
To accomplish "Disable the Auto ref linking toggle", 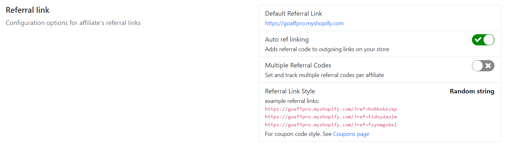I will click(483, 40).
